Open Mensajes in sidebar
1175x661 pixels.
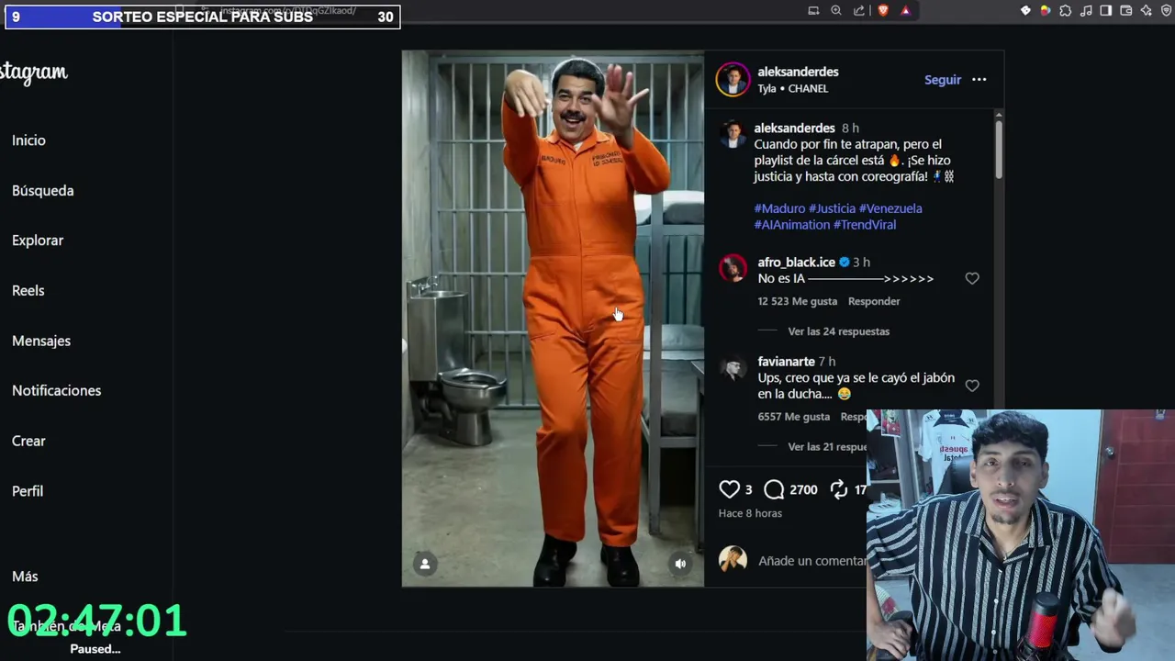click(41, 341)
